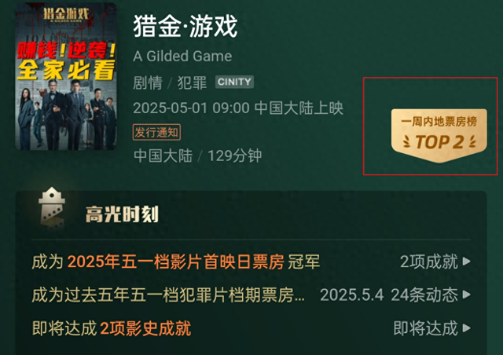Open 成为过去五年五一档犯罪片档期票房 entry
Viewport: 503px width, 355px height.
point(168,295)
